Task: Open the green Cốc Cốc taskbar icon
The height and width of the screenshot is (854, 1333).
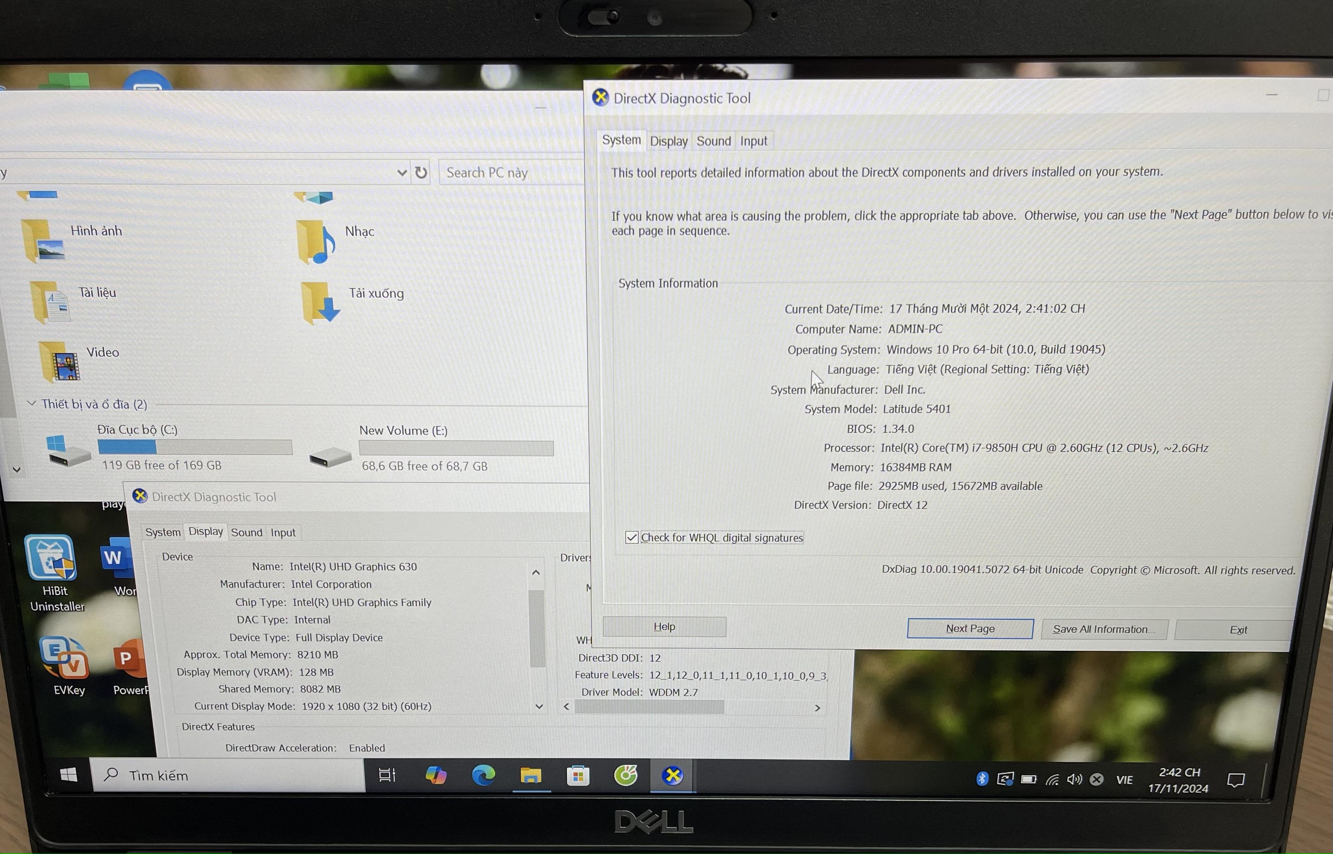Action: click(626, 775)
